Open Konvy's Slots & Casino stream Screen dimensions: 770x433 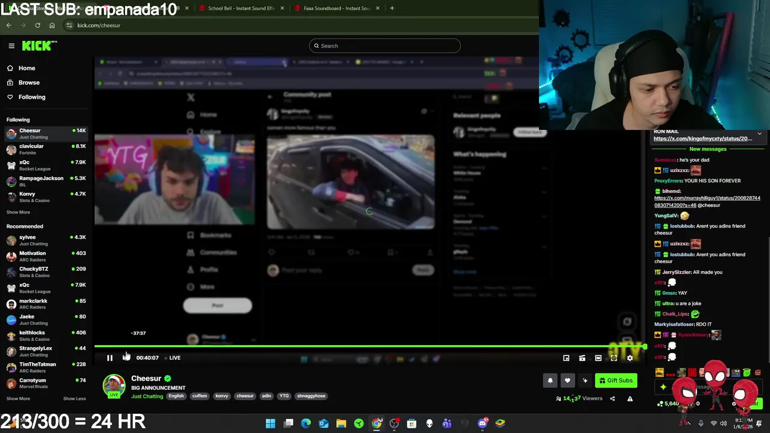[x=46, y=197]
